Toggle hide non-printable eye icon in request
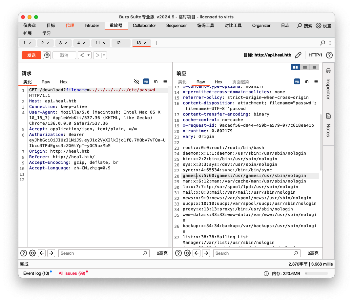Screen dimensions: 353x302 (136, 81)
